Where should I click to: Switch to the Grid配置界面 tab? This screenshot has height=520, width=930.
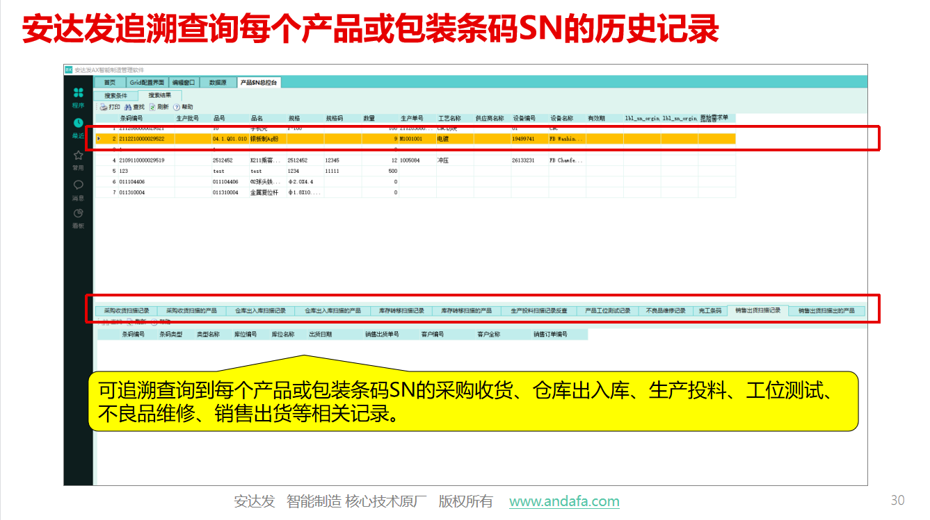click(x=147, y=83)
